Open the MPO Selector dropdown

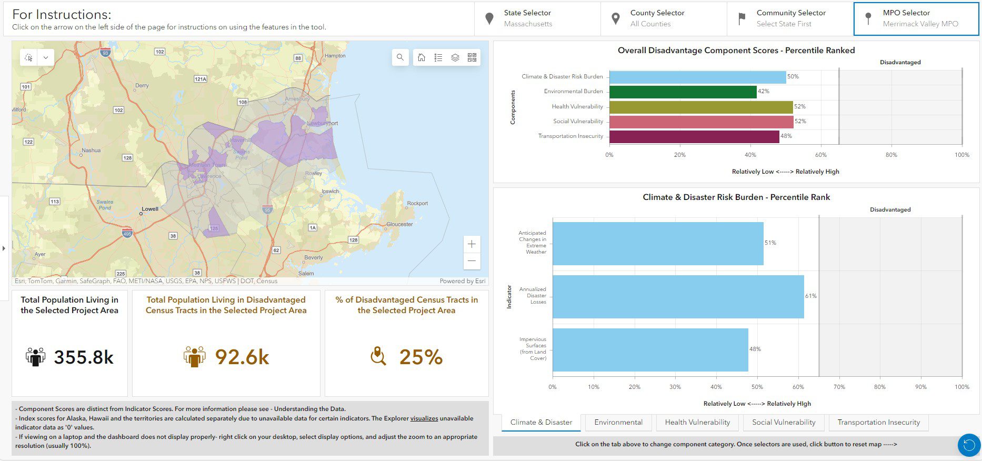pyautogui.click(x=916, y=18)
